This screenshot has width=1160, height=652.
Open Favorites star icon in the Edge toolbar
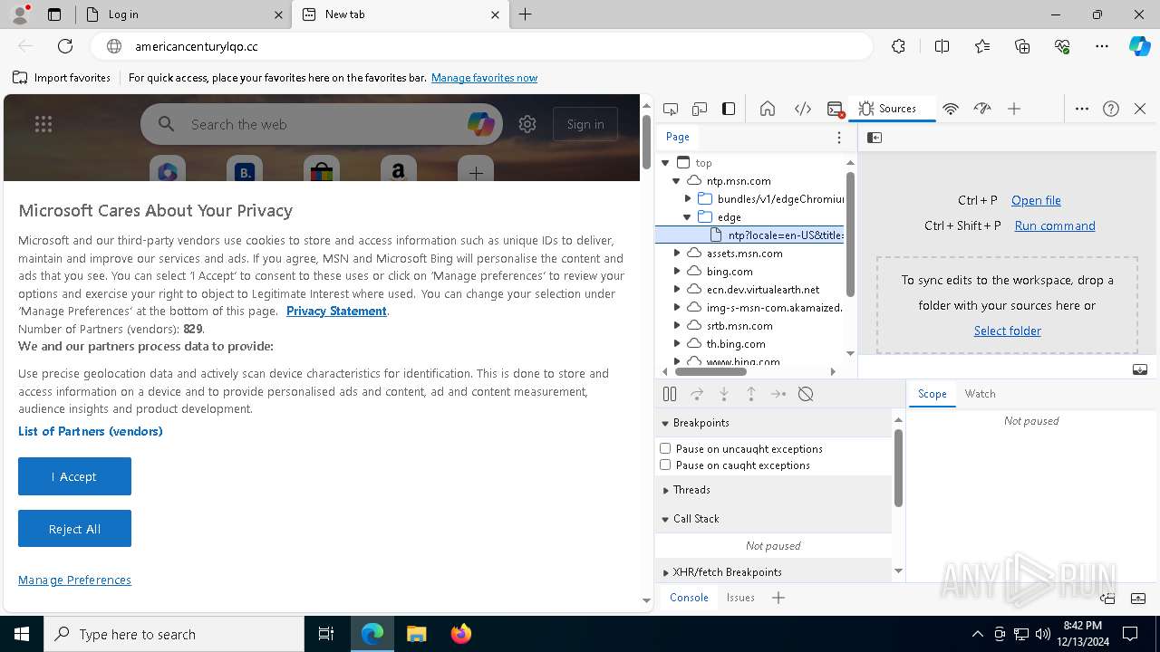click(x=982, y=46)
